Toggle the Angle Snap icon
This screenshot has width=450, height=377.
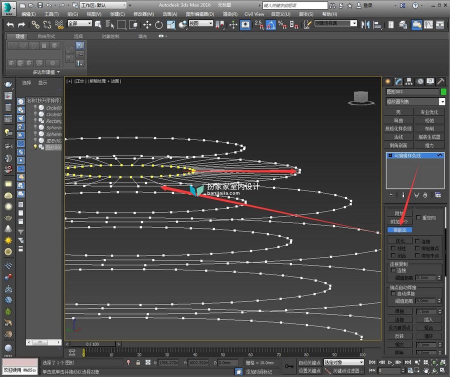(270, 24)
